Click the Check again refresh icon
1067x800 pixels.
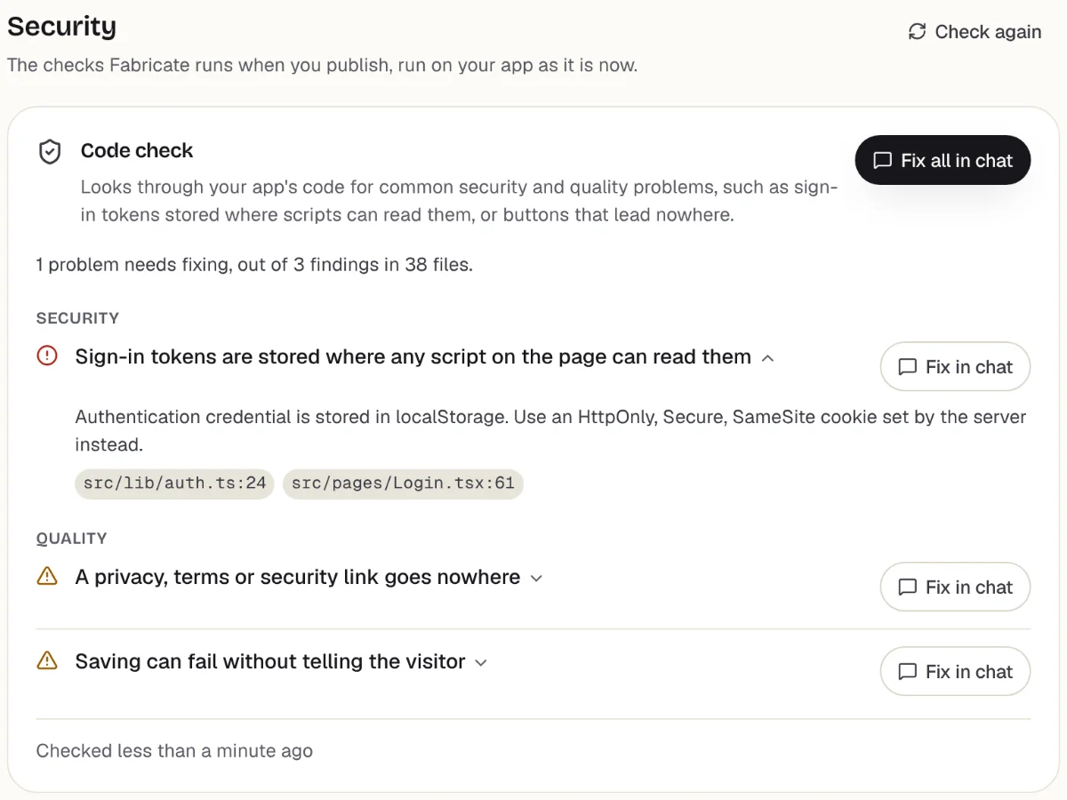[x=917, y=32]
